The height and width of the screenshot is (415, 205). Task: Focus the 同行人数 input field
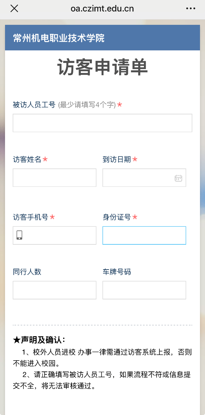click(54, 290)
